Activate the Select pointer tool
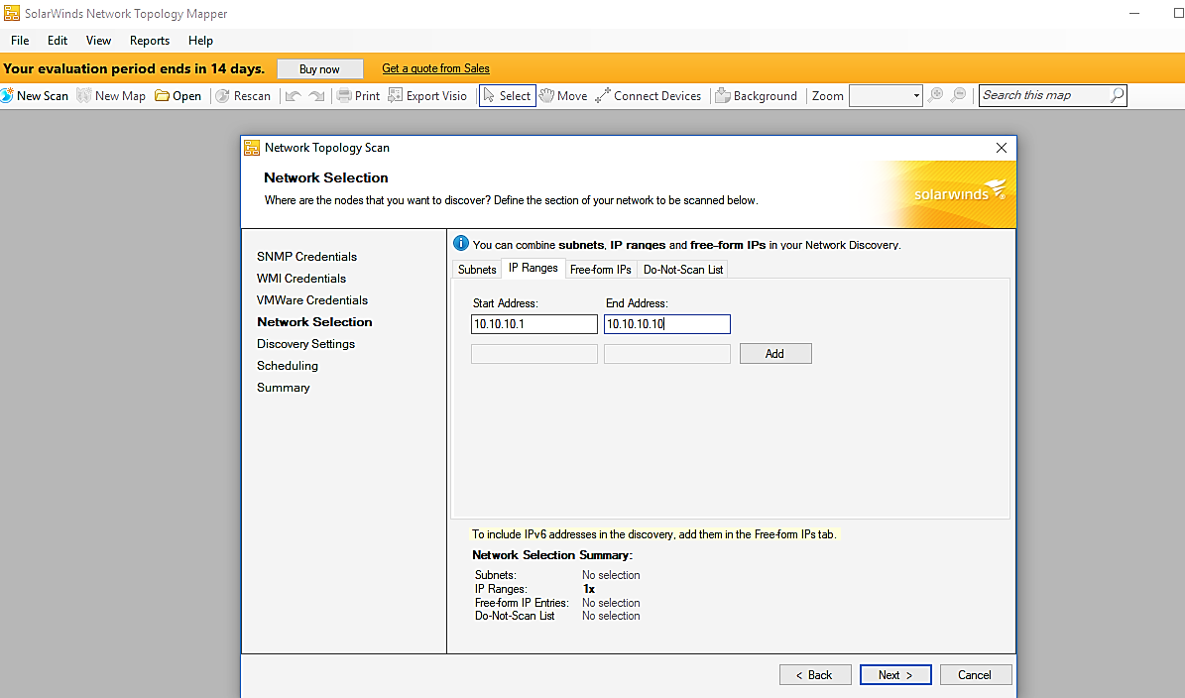 click(x=507, y=96)
